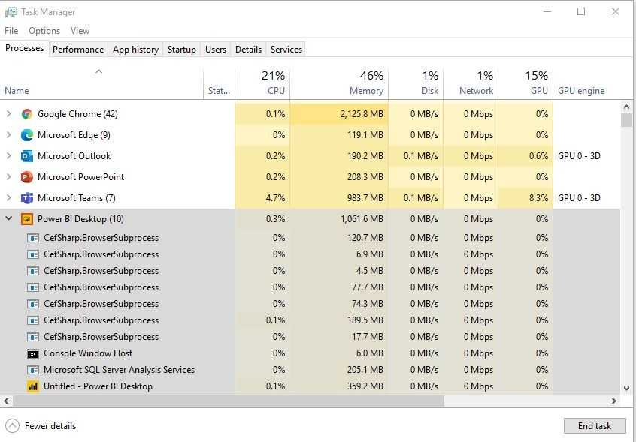Sort by the Status column header
This screenshot has height=442, width=636.
219,83
